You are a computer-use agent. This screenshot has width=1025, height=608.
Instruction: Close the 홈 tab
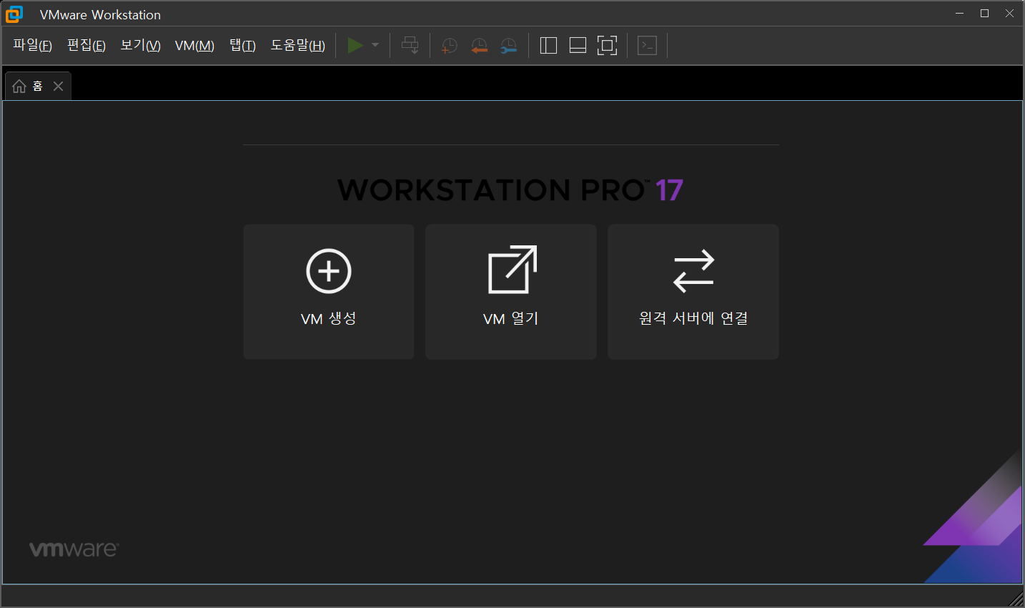[59, 87]
